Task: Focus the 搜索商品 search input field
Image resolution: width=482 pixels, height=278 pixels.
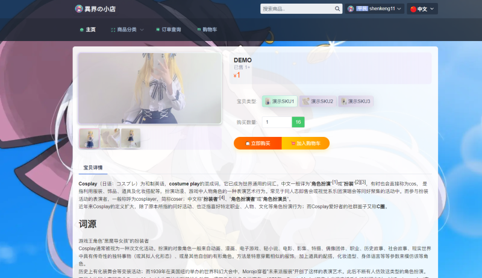Action: coord(298,8)
